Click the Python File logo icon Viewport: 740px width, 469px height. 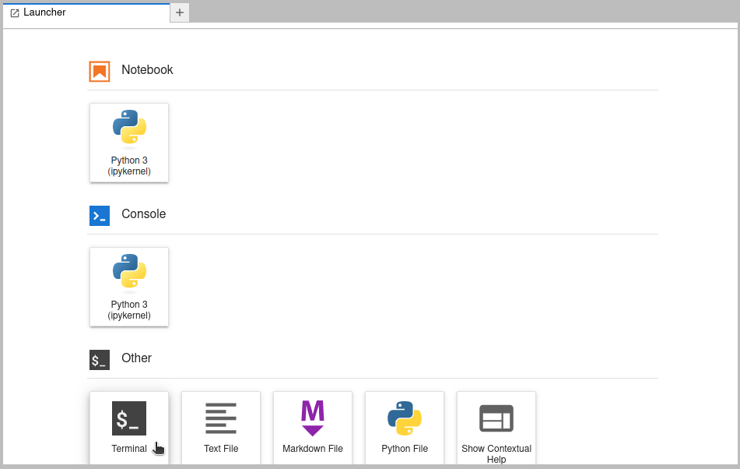coord(405,418)
